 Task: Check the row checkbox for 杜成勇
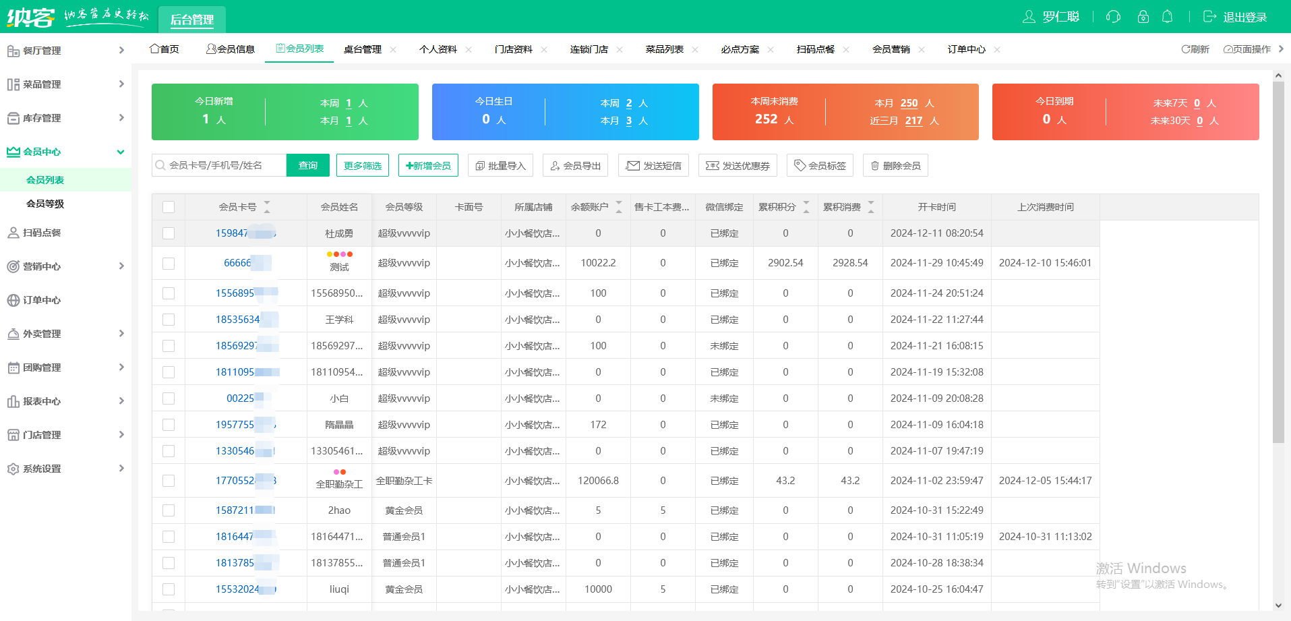(x=169, y=233)
